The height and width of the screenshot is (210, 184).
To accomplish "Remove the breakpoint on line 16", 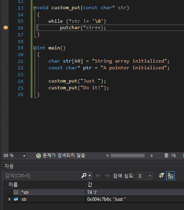I will [x=6, y=27].
